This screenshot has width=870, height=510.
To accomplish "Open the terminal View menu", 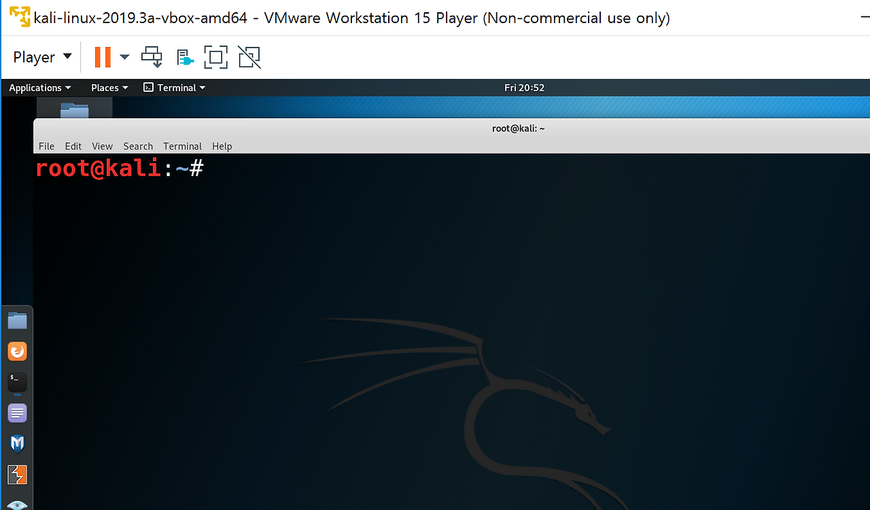I will pyautogui.click(x=102, y=146).
